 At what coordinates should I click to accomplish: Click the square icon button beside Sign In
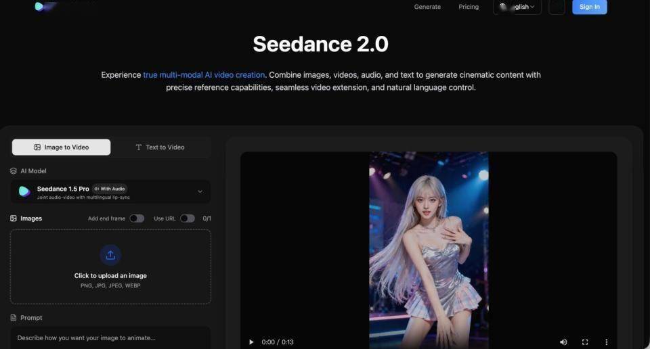557,7
